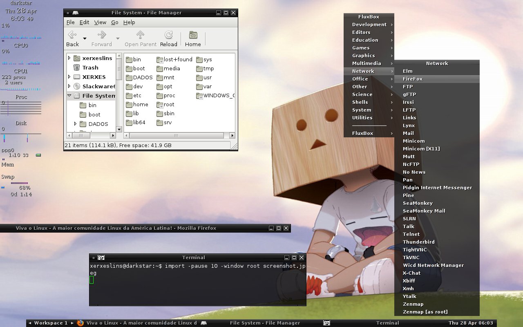Viewport: 523px width, 327px height.
Task: Reload the current folder view
Action: (168, 35)
